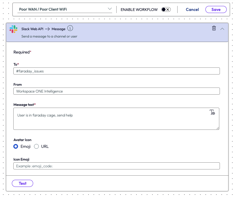The image size is (235, 199).
Task: Click the From field with Workspace ONE Intelligence
Action: pyautogui.click(x=116, y=91)
